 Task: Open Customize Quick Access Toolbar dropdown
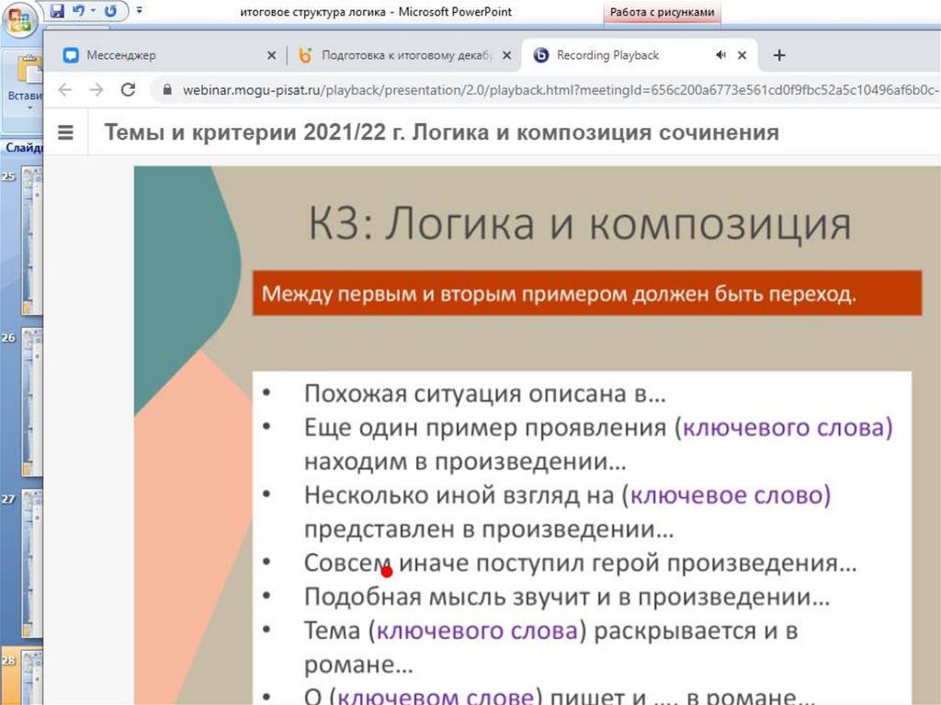click(x=140, y=11)
